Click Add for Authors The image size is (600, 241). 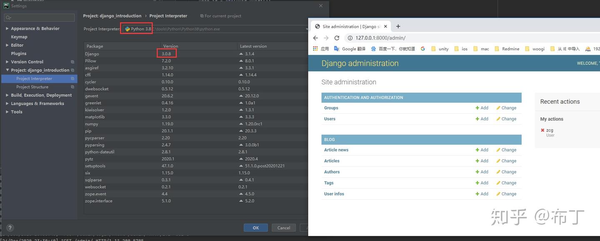(x=482, y=171)
